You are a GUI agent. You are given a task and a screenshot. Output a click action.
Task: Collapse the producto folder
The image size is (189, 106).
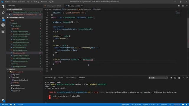click(11, 29)
